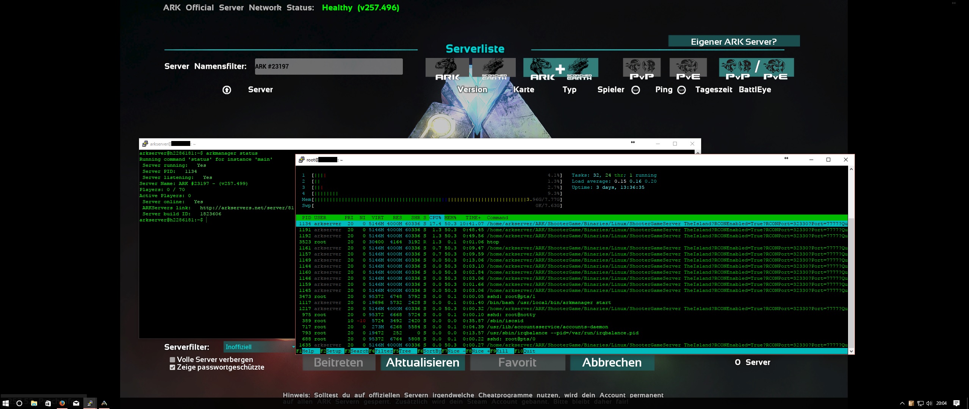
Task: Click the Aktualisieren button
Action: (x=423, y=362)
